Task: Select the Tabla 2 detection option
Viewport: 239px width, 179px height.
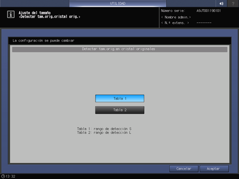Action: click(x=120, y=110)
